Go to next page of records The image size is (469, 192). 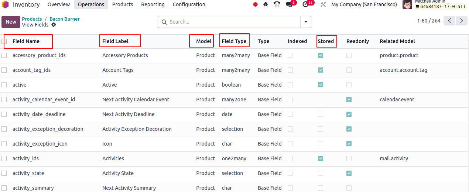point(461,21)
